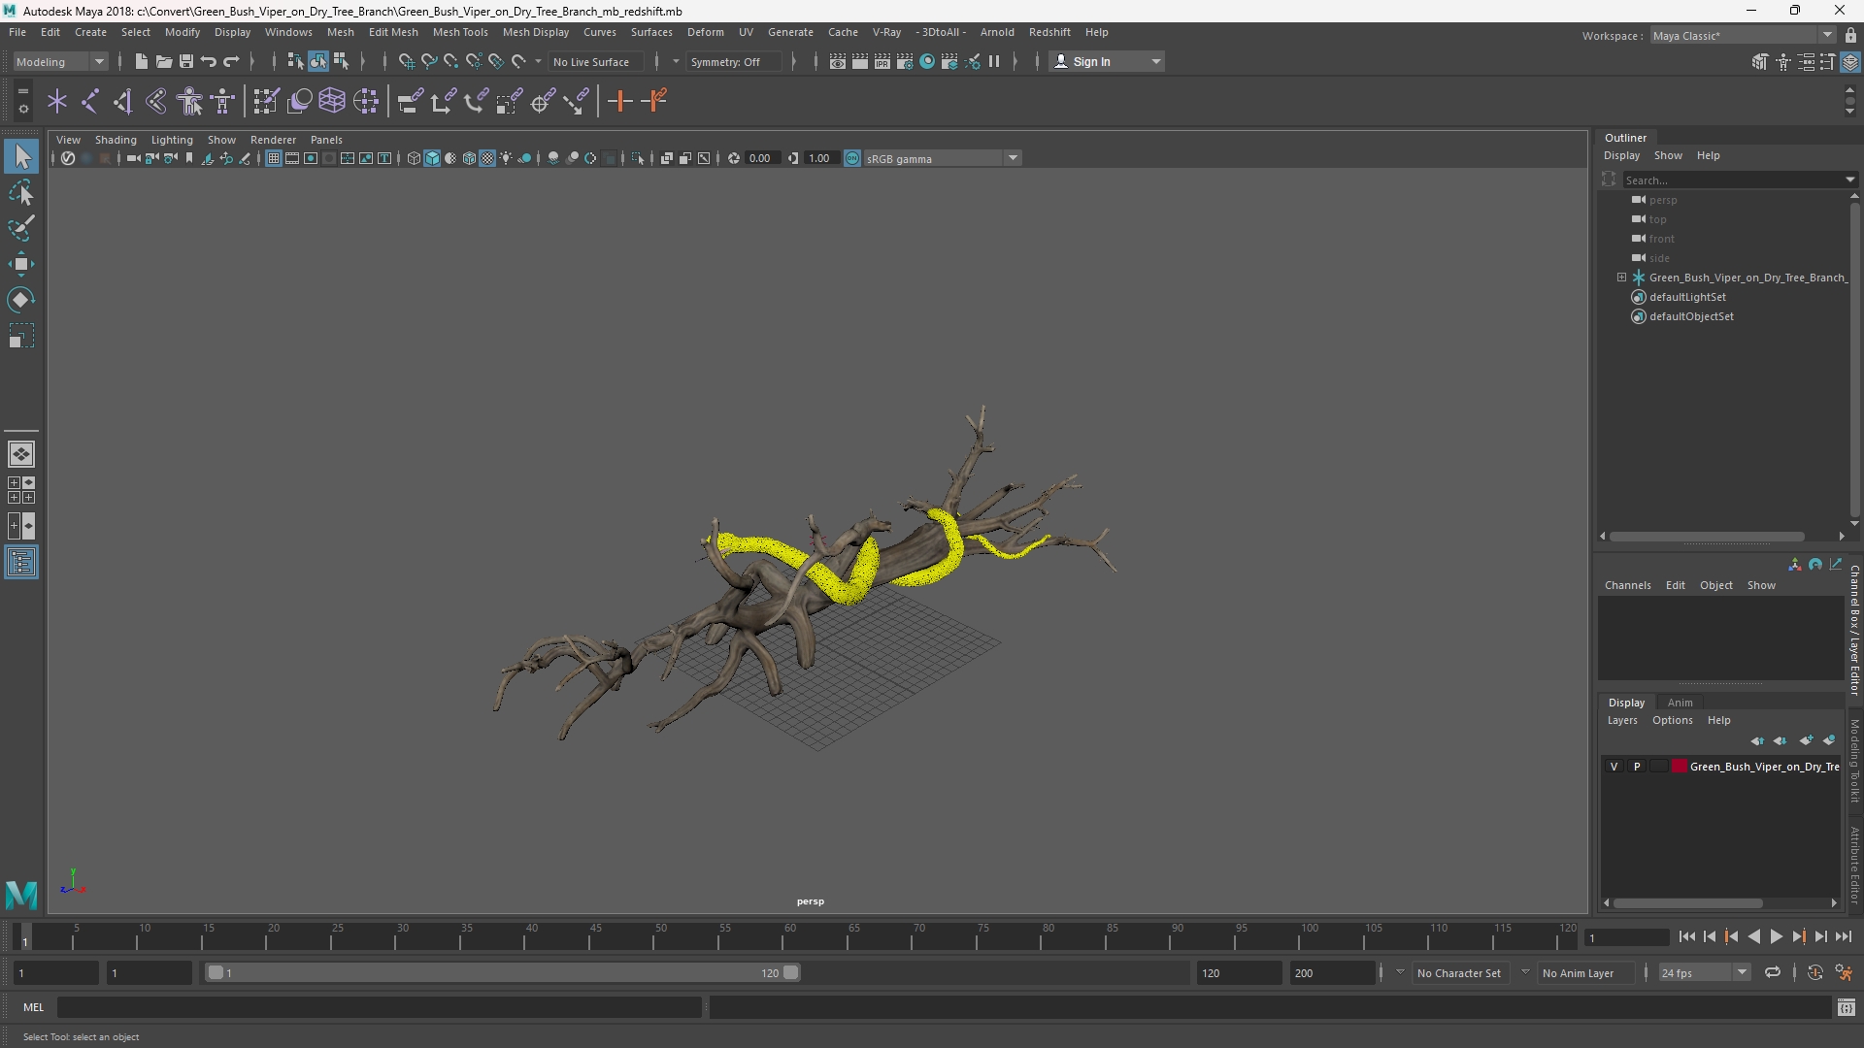Click the New Scene icon

coord(141,61)
